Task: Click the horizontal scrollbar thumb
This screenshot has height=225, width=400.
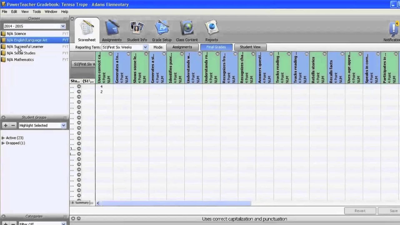Action: tap(176, 203)
